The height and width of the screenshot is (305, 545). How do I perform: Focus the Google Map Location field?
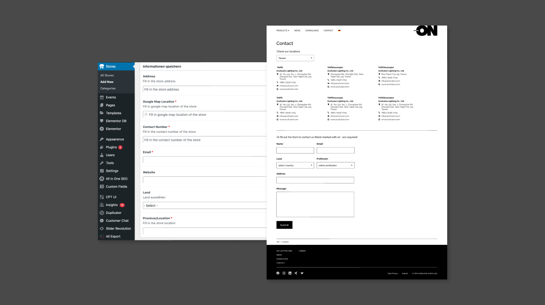205,115
